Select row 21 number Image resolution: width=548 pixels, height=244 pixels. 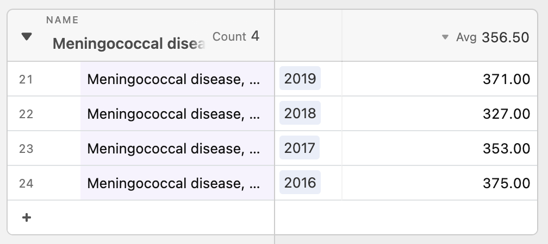tap(26, 80)
